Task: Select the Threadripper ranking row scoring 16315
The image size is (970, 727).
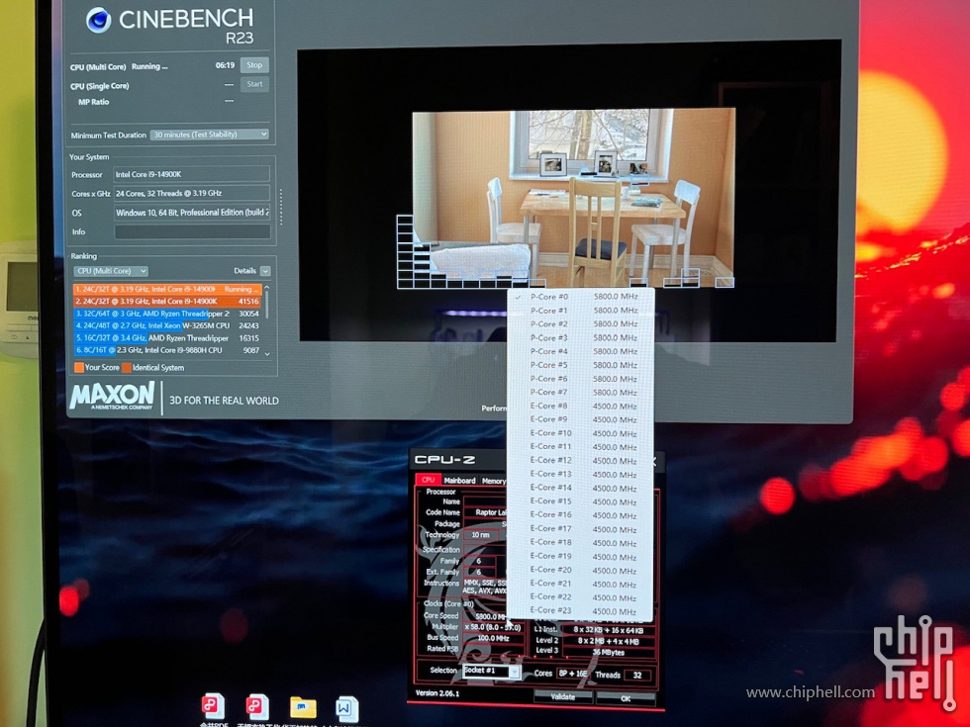Action: point(167,338)
